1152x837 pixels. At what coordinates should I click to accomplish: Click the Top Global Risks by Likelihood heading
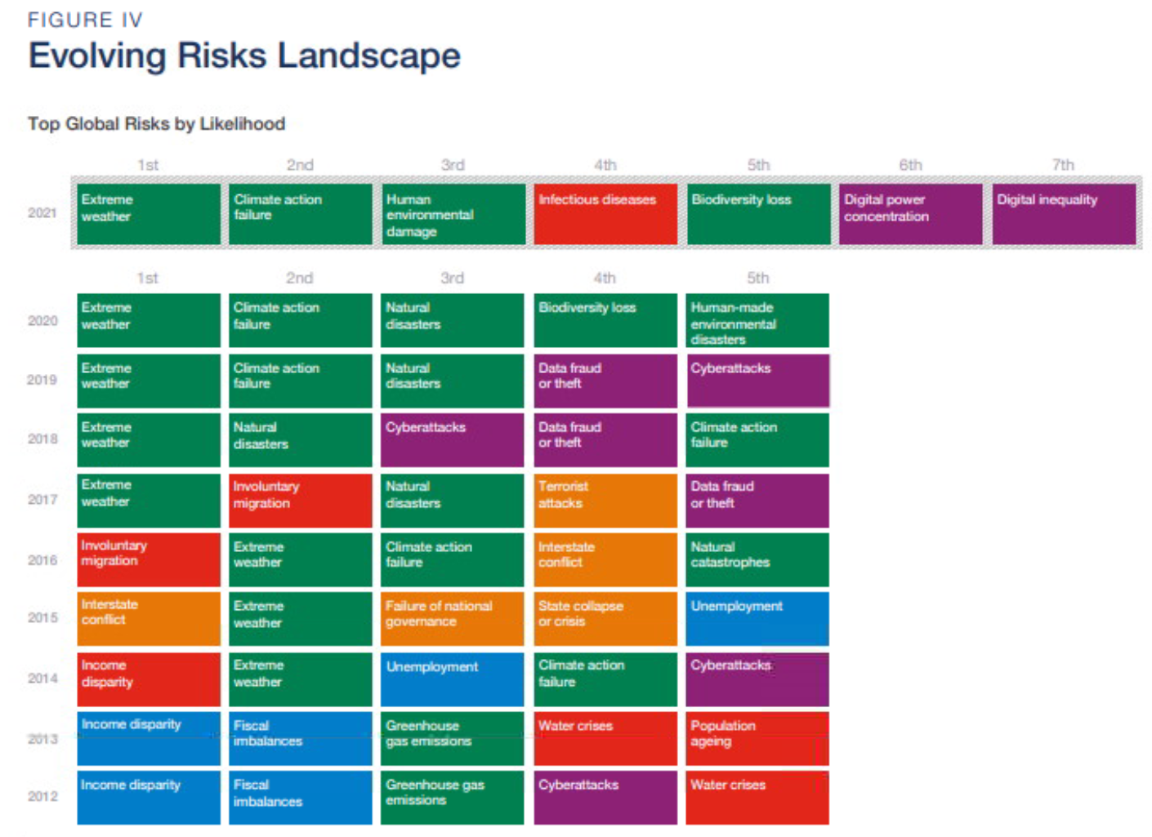157,124
